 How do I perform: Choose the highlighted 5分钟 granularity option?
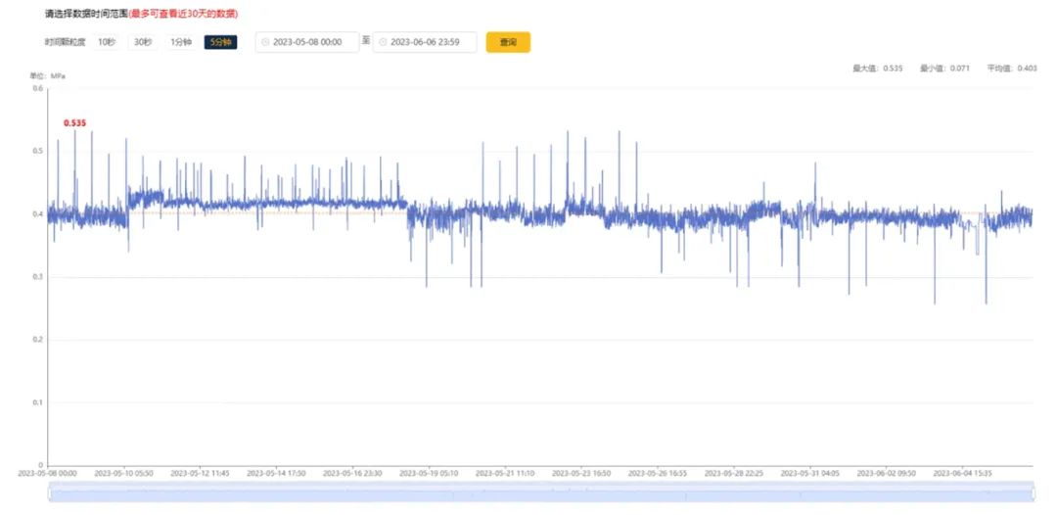tap(220, 42)
